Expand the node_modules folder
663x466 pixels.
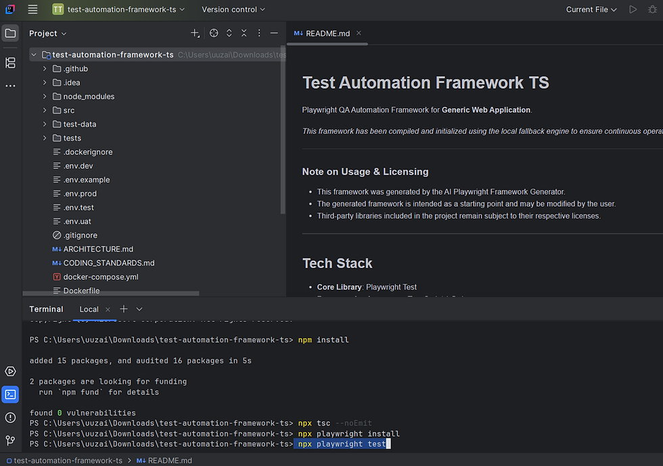click(45, 97)
